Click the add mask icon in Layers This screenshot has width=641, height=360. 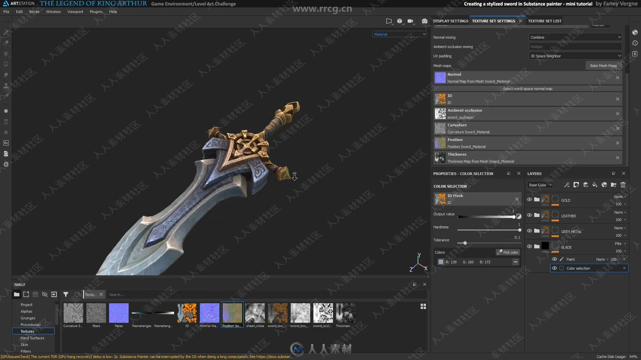[576, 185]
